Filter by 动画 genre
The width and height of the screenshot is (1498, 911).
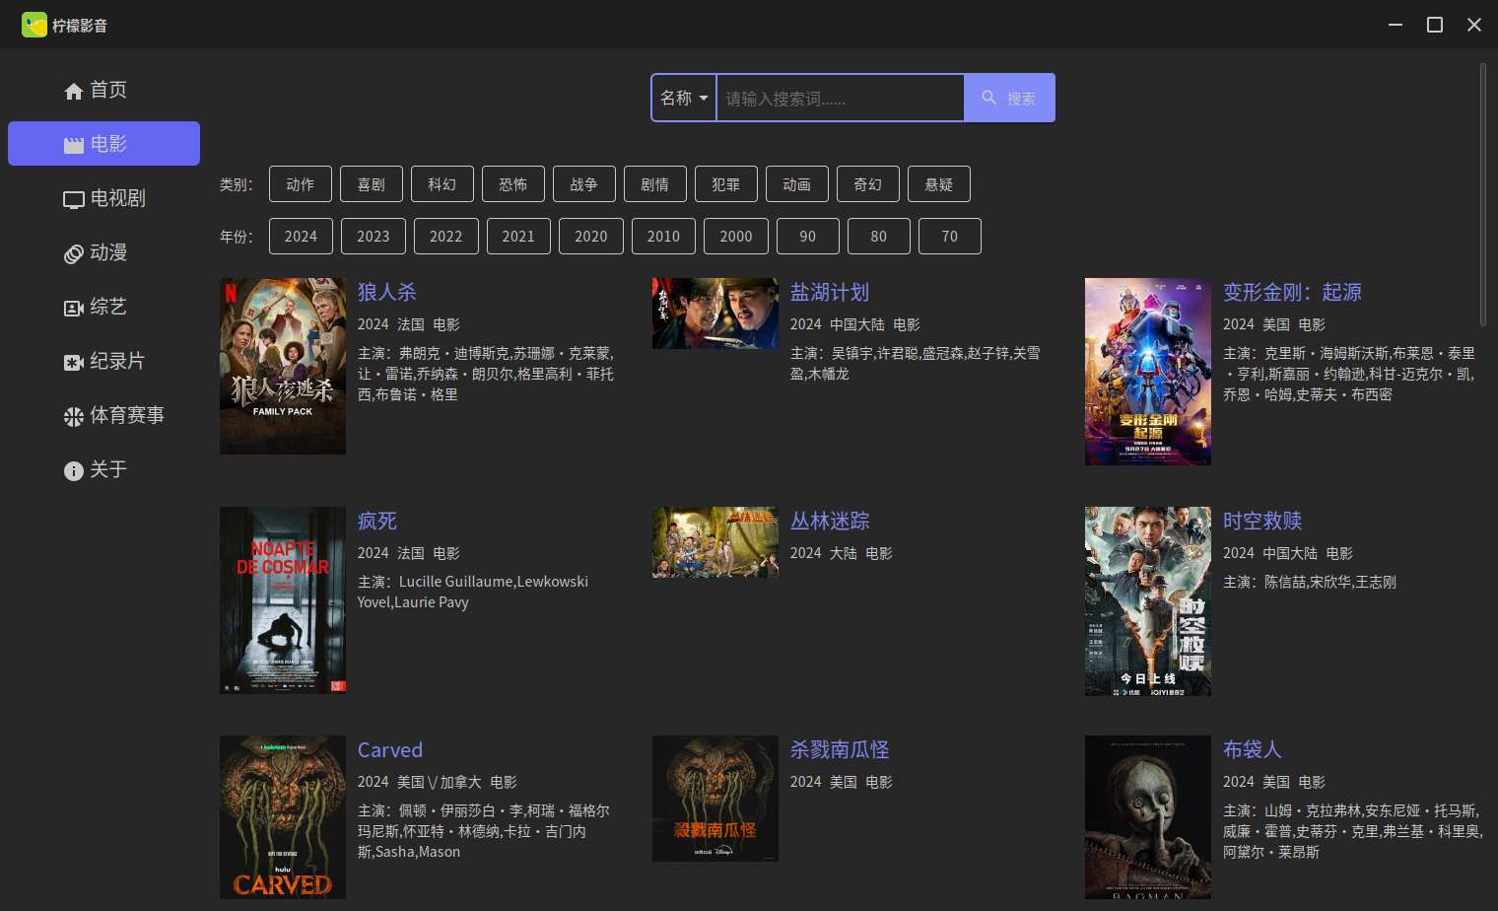coord(797,184)
